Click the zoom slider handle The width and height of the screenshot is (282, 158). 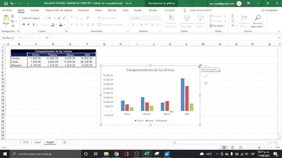259,147
